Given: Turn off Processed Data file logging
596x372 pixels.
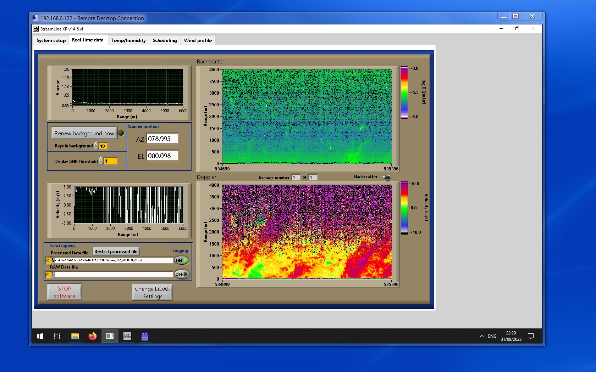Looking at the screenshot, I should 181,260.
